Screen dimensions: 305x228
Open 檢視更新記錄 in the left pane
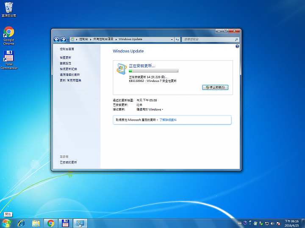[68, 69]
